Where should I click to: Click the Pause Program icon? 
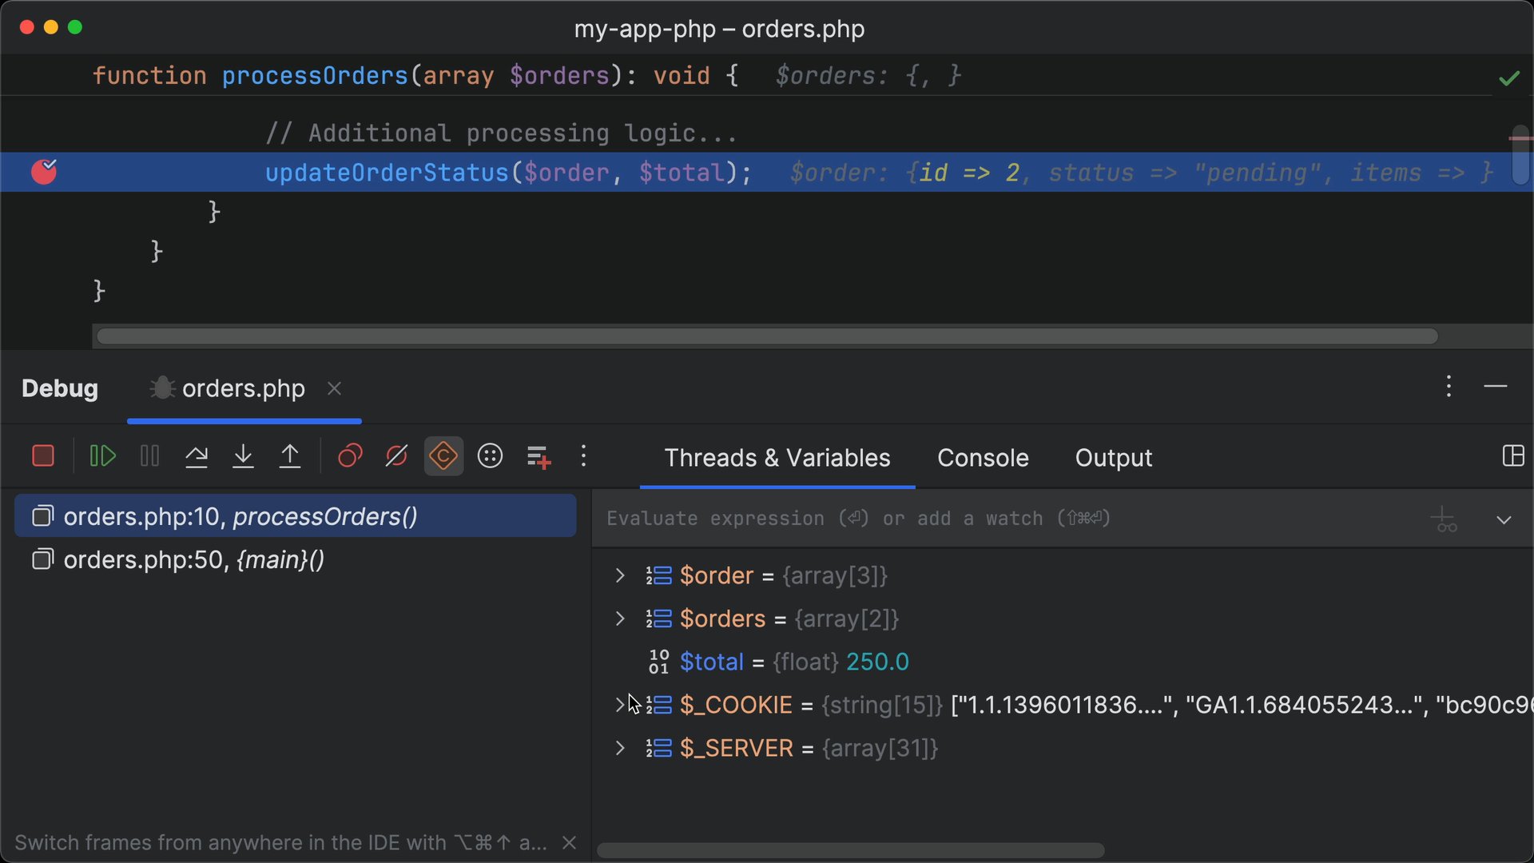[x=149, y=456]
